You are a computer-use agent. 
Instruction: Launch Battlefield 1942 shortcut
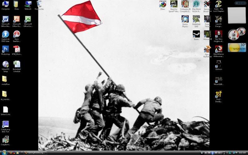pos(196,19)
